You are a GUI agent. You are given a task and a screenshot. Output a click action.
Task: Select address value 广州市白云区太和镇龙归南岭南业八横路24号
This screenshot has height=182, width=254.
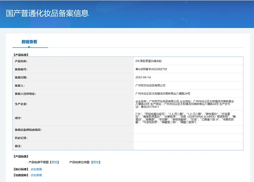[163, 94]
